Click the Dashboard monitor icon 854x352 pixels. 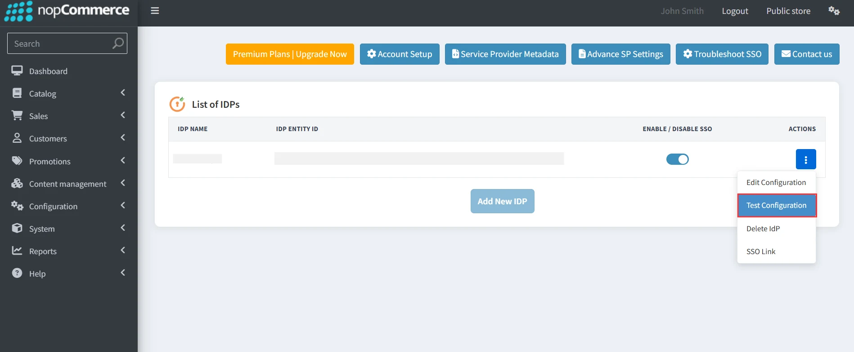(x=17, y=70)
